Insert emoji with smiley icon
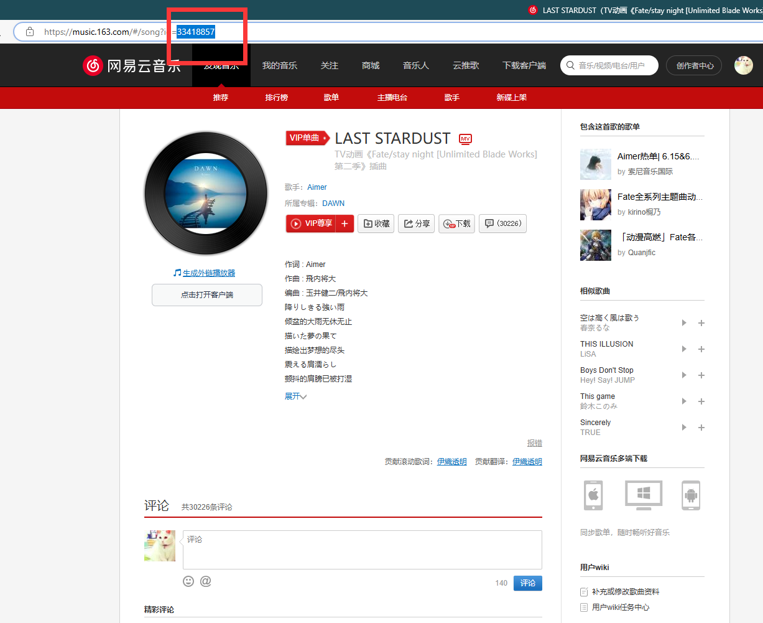The height and width of the screenshot is (623, 763). (188, 581)
